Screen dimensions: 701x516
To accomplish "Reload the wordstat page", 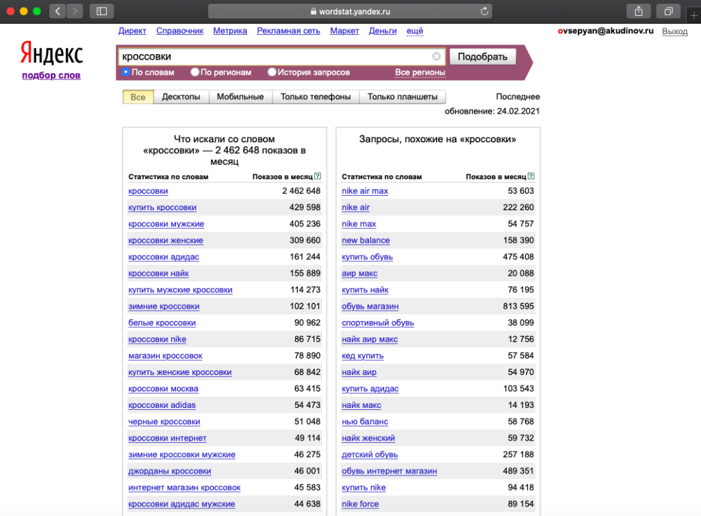I will pyautogui.click(x=484, y=11).
